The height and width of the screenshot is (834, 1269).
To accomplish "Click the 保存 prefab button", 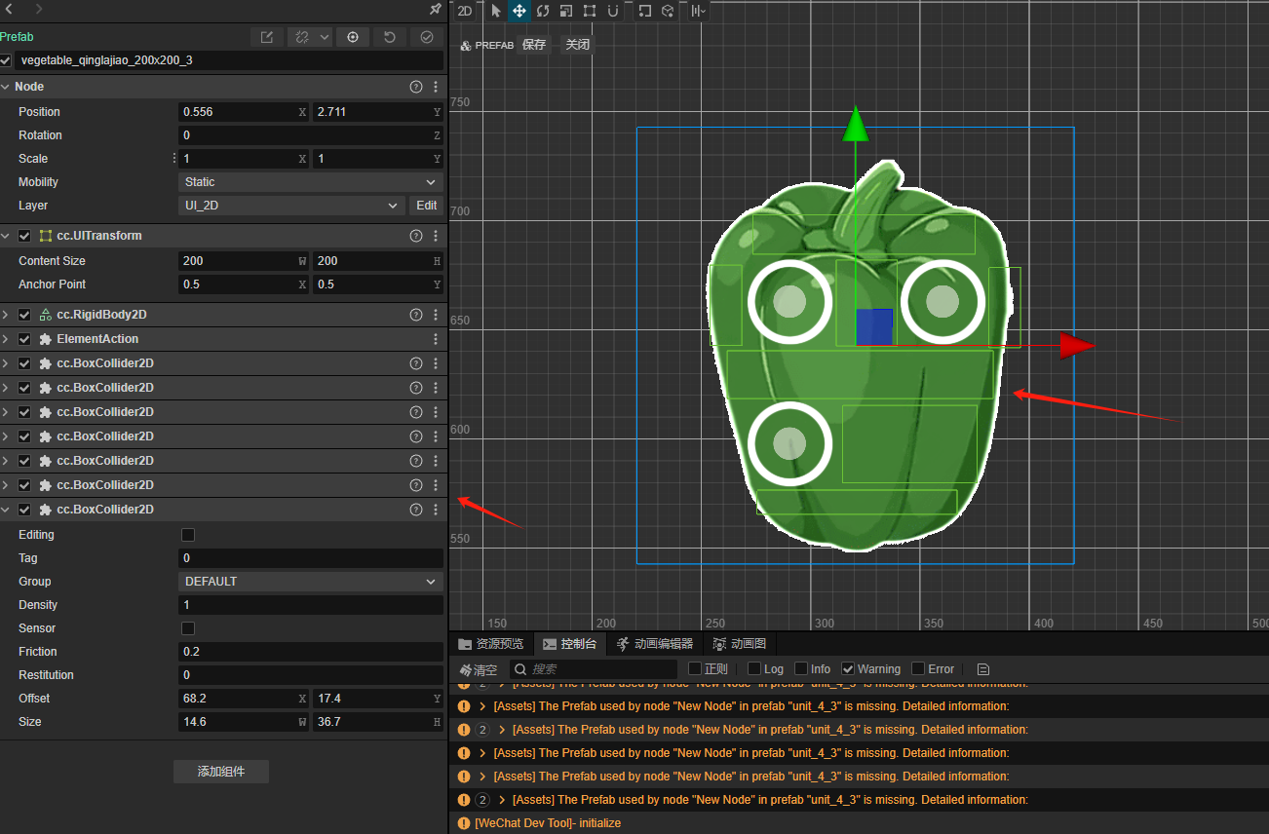I will 534,45.
